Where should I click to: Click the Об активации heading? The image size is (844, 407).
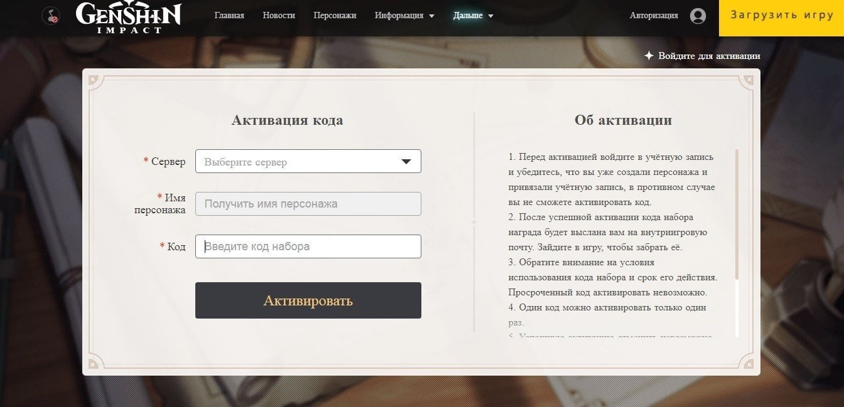pos(623,120)
